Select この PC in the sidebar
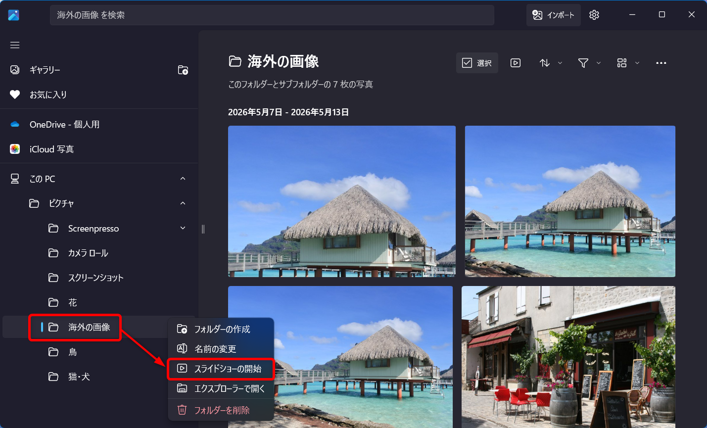 (x=43, y=179)
